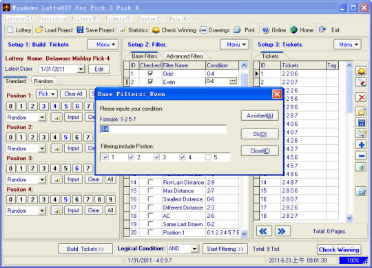This screenshot has height=268, width=372.
Task: Click the Build Tickets >> button
Action: (x=85, y=249)
